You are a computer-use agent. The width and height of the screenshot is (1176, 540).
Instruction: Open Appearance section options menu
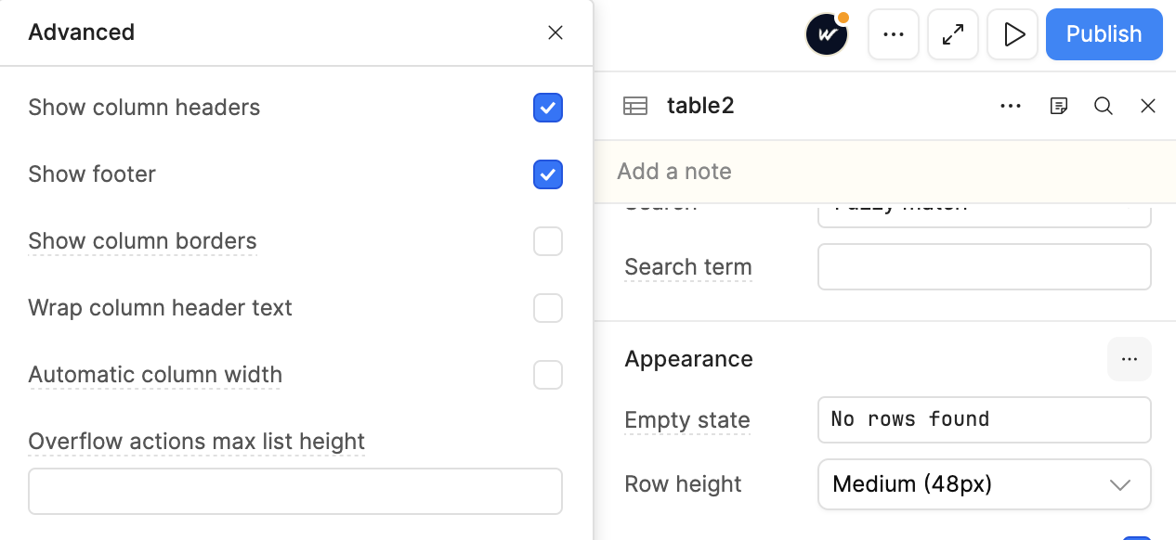tap(1129, 359)
